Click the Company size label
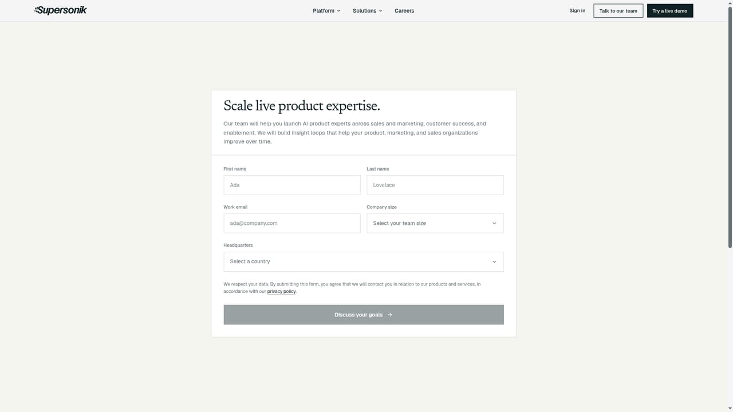The height and width of the screenshot is (412, 733). pyautogui.click(x=381, y=207)
